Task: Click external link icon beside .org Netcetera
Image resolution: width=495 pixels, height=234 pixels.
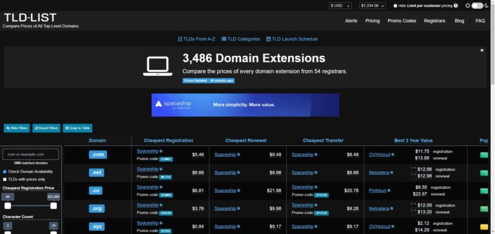Action: (392, 208)
